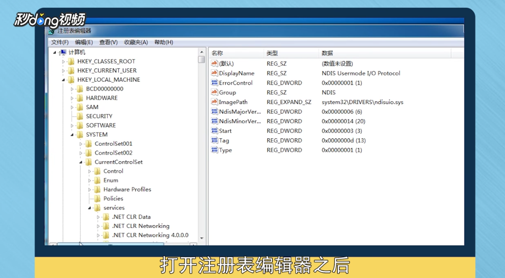Click the 计算机 computer icon in the tree
Screen dimensions: 505x278
pyautogui.click(x=63, y=52)
